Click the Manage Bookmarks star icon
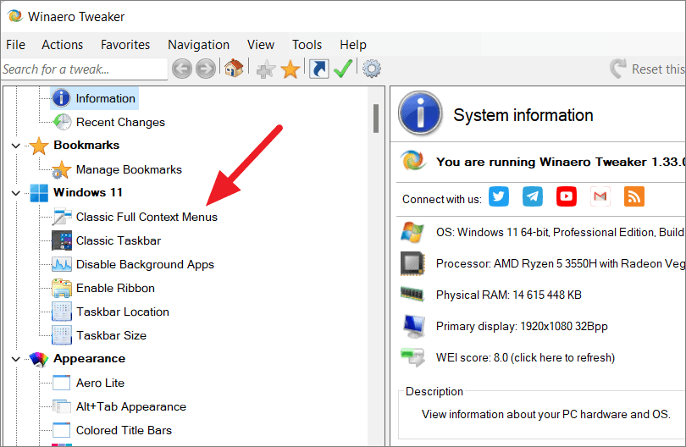The width and height of the screenshot is (686, 447). [x=61, y=169]
